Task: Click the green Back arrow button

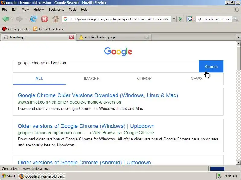Action: [x=5, y=19]
